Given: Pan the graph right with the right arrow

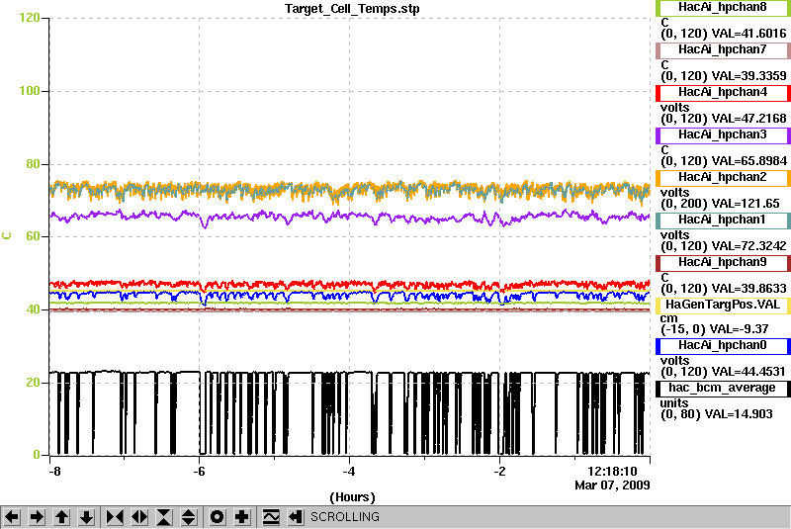Looking at the screenshot, I should pyautogui.click(x=37, y=517).
